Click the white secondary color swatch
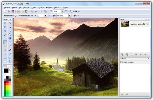The width and height of the screenshot is (153, 100). pos(9,74)
